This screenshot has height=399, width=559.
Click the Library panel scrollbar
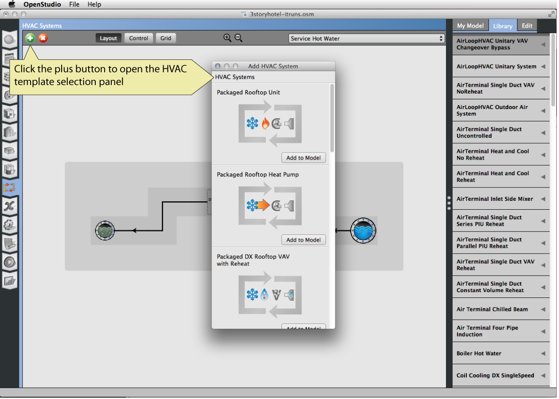point(553,70)
